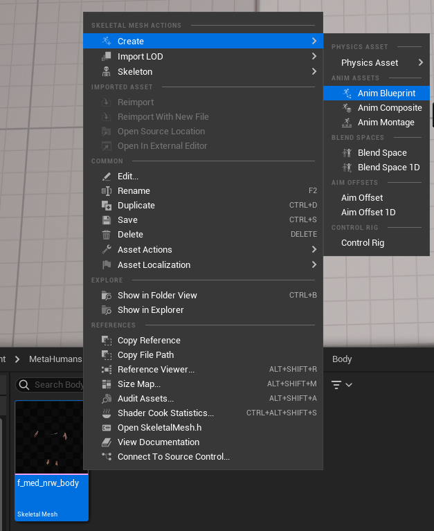Image resolution: width=434 pixels, height=531 pixels.
Task: Click the Size Map icon
Action: pos(106,384)
